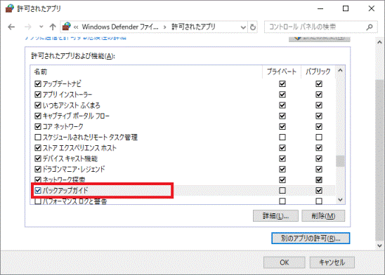385x275 pixels.
Task: Go back with the back arrow
Action: click(11, 27)
